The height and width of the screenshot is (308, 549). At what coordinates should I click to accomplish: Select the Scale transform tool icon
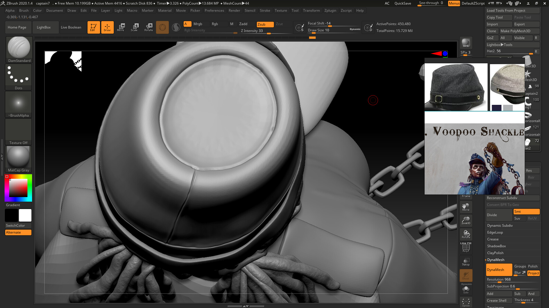[x=134, y=27]
